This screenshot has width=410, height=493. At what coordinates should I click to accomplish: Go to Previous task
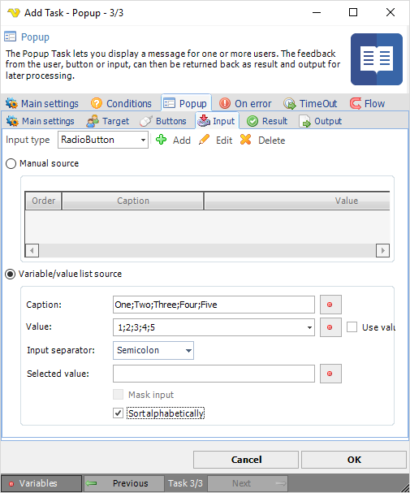[123, 483]
